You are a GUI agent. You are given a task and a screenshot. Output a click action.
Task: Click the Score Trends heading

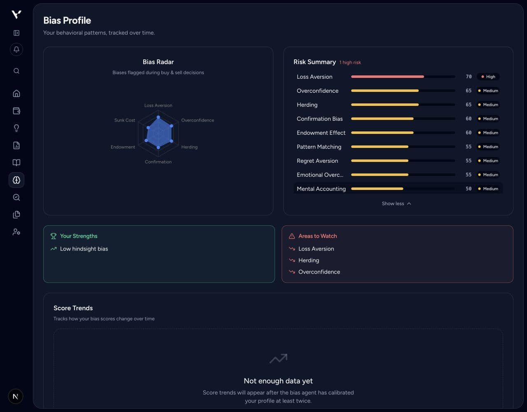pos(73,308)
